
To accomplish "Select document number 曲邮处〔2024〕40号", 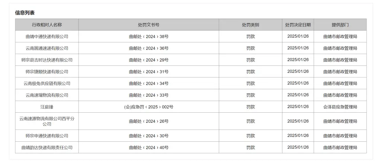I will 148,148.
